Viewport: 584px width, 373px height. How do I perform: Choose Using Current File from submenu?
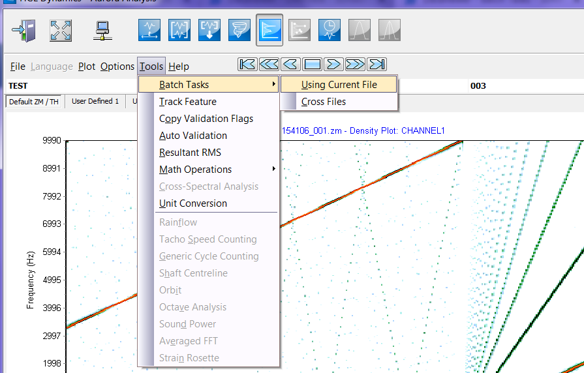click(339, 85)
